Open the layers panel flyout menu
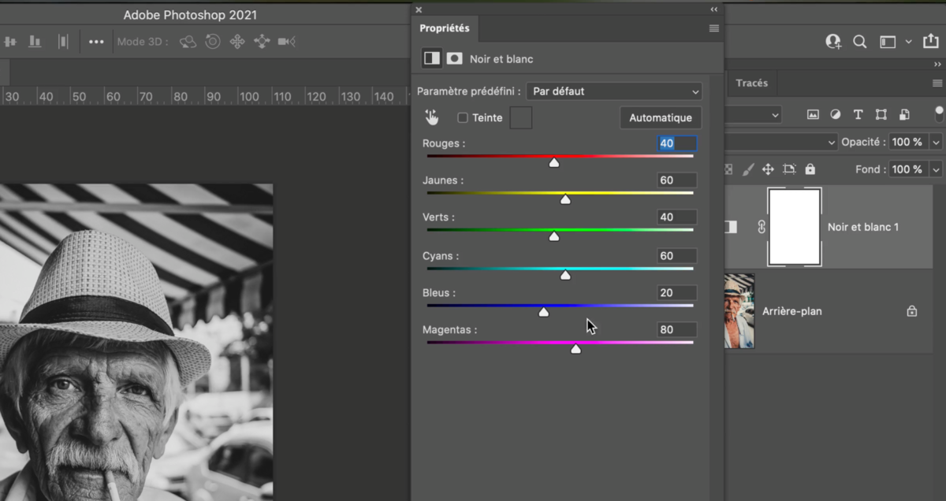Screen dimensions: 946x501 click(937, 83)
